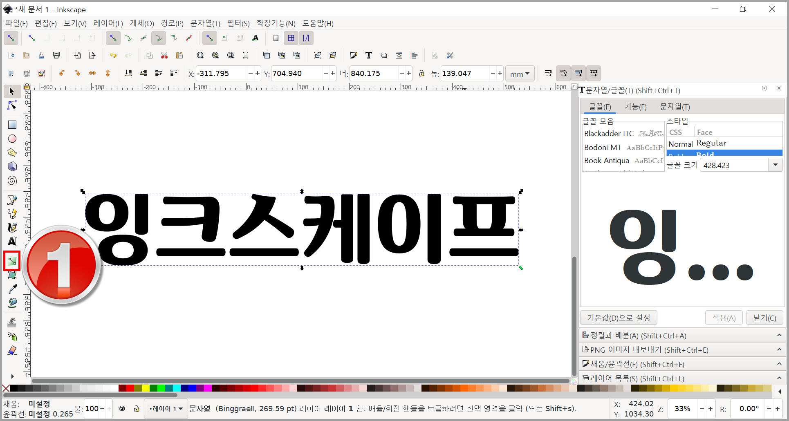Select the Star and polygon tool
This screenshot has height=421, width=789.
[12, 152]
